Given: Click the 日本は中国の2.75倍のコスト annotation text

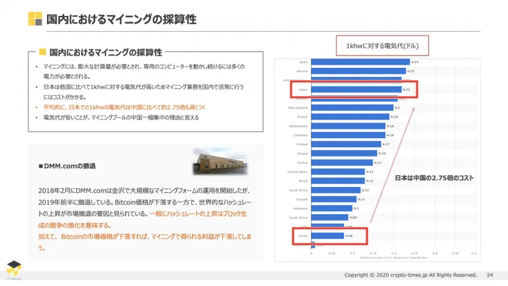Looking at the screenshot, I should click(x=434, y=178).
